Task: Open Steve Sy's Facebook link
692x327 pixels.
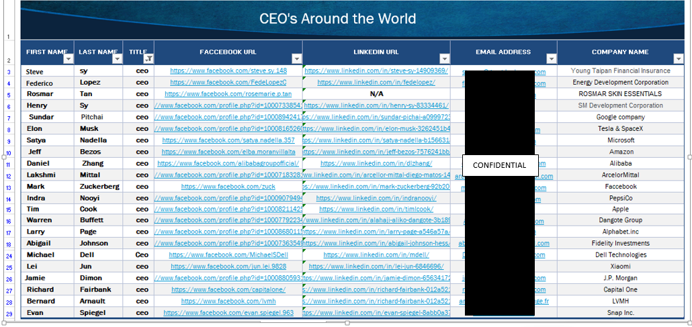Action: 228,71
